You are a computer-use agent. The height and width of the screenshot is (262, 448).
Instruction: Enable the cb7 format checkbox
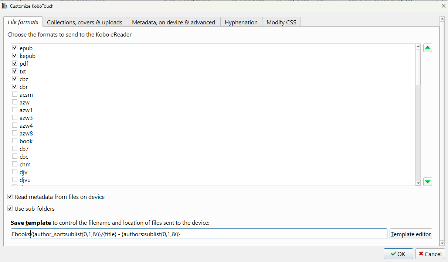click(15, 149)
